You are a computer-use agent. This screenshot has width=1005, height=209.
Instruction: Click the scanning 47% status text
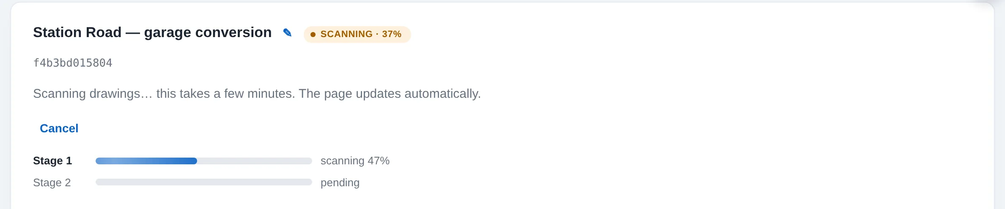pyautogui.click(x=355, y=161)
